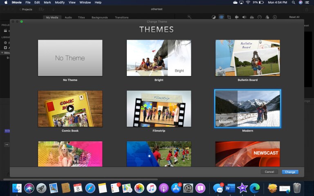
Task: Confirm with the Change button
Action: [290, 172]
